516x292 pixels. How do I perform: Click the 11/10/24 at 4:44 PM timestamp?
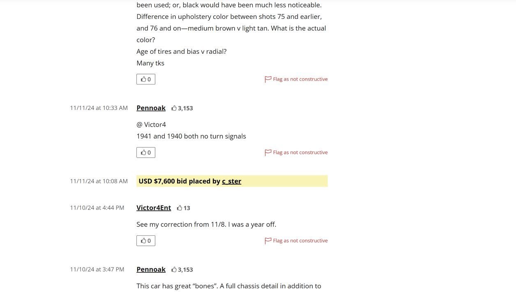(97, 208)
